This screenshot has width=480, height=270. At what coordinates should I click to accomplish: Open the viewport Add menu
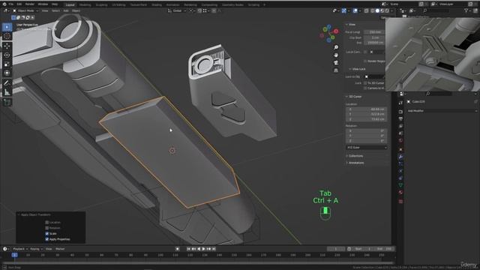(x=66, y=10)
